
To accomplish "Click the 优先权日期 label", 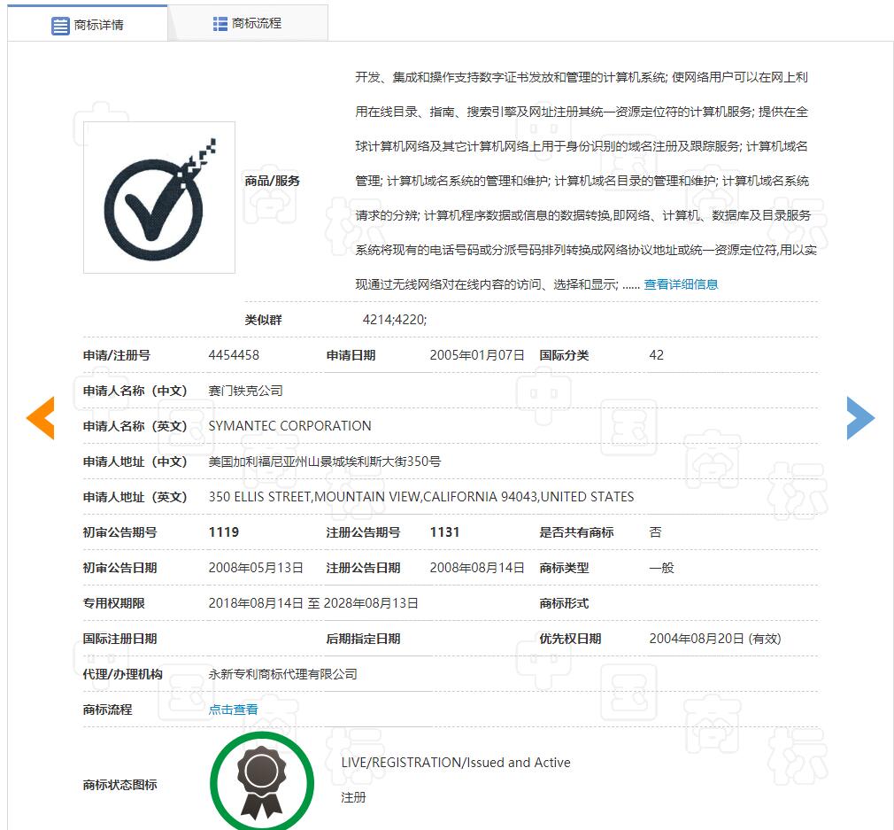I will [570, 639].
